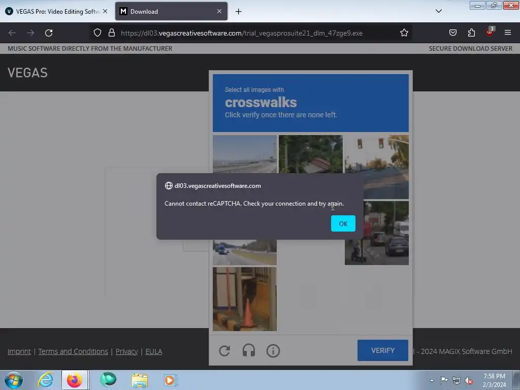Launch Internet Explorer from taskbar
This screenshot has width=520, height=390.
[45, 380]
